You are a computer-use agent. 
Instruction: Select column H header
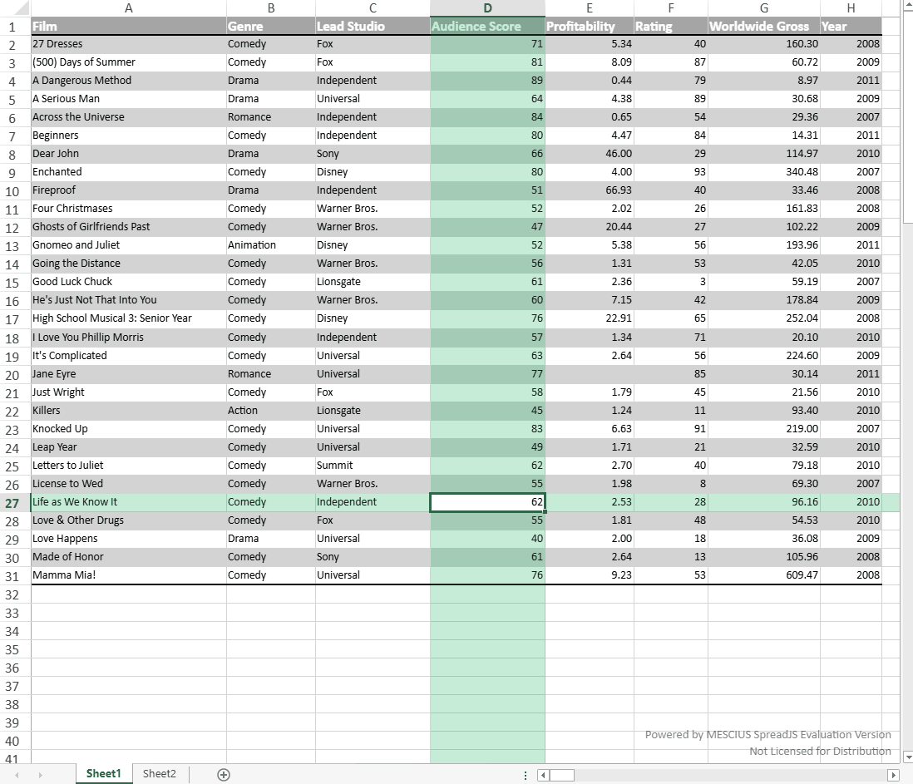(x=851, y=8)
